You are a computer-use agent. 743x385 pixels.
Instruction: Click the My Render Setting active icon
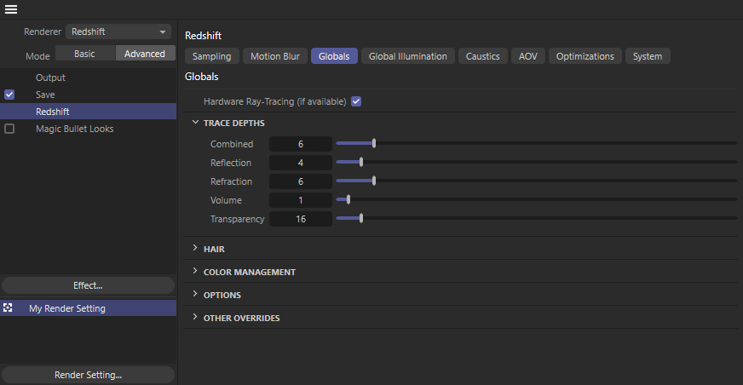point(8,307)
